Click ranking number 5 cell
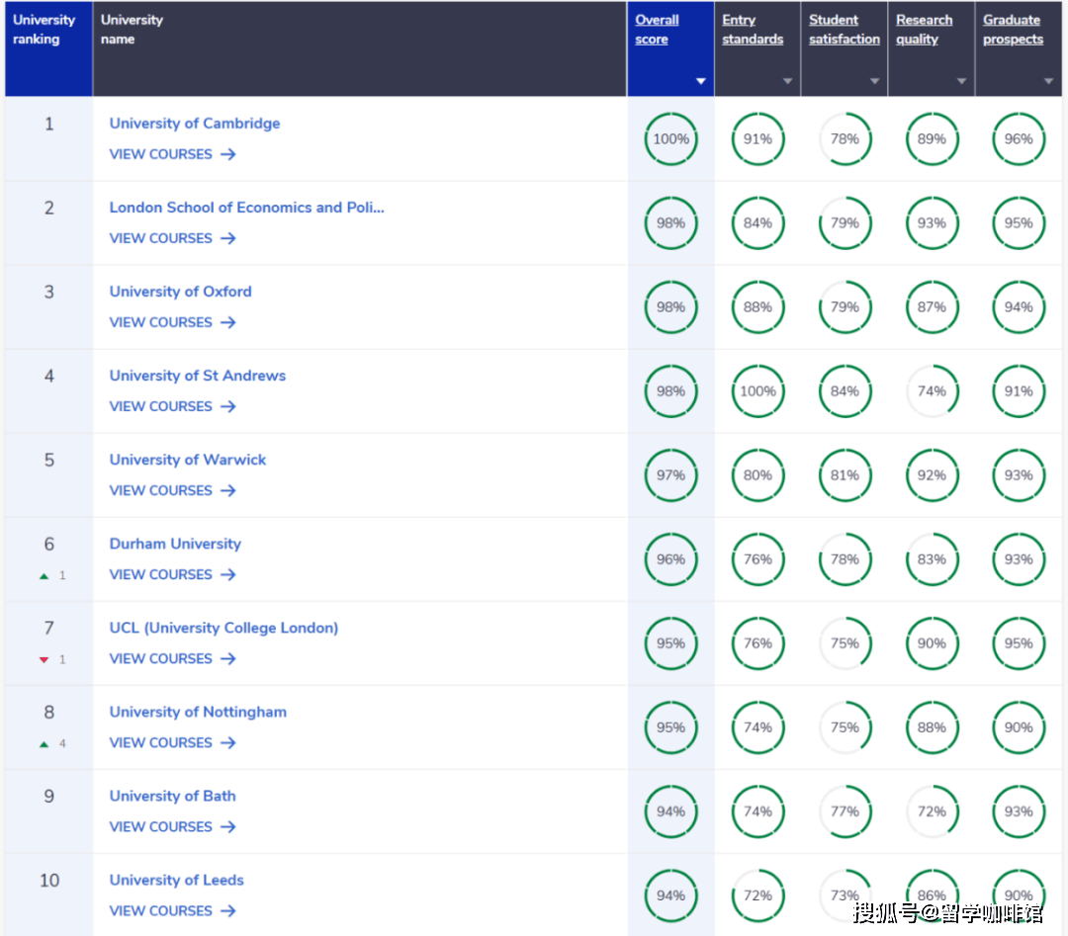The width and height of the screenshot is (1068, 936). pyautogui.click(x=49, y=475)
